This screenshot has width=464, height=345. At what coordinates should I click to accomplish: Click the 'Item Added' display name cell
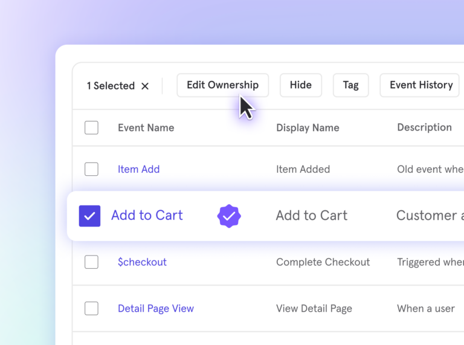pyautogui.click(x=303, y=169)
